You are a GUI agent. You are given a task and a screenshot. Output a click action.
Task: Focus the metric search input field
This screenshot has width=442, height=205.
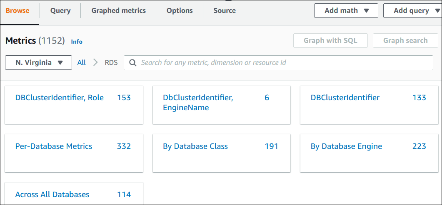(x=283, y=63)
